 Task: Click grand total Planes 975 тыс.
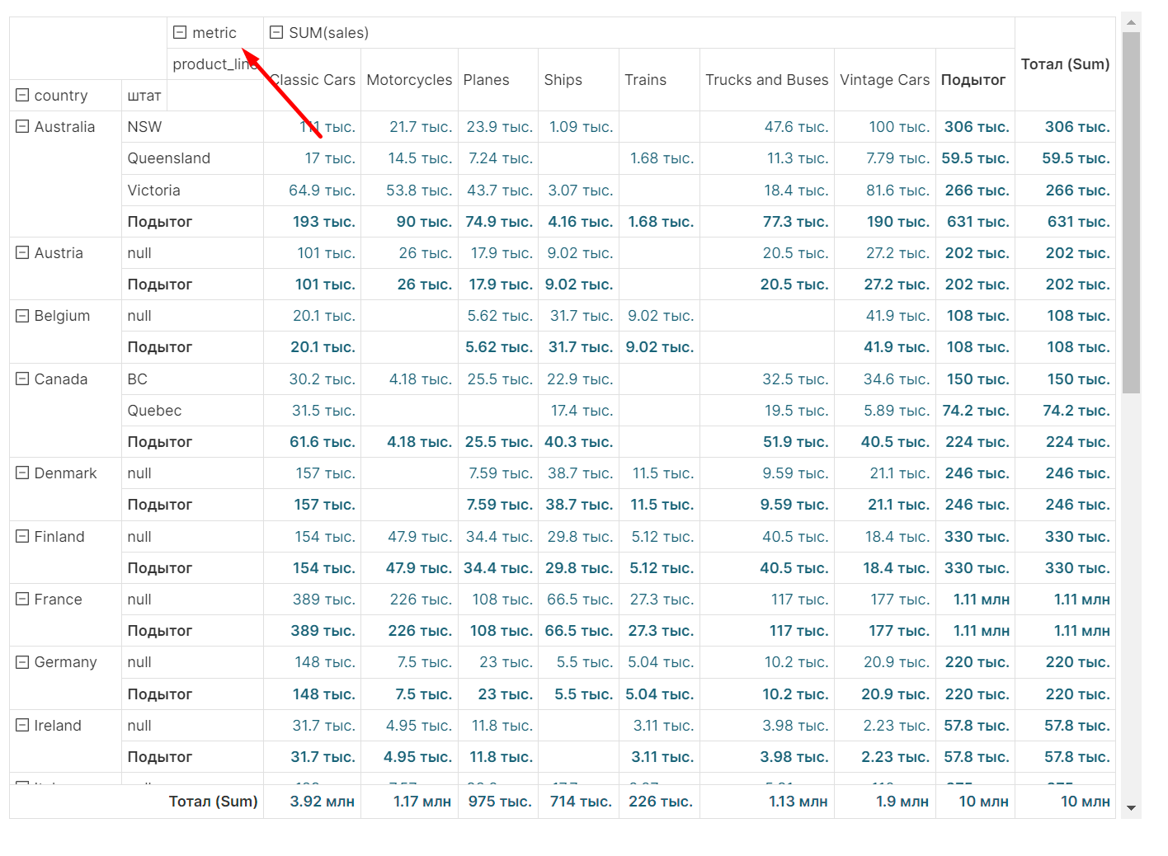point(500,802)
